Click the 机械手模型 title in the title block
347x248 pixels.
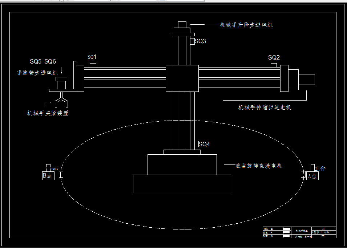point(302,230)
